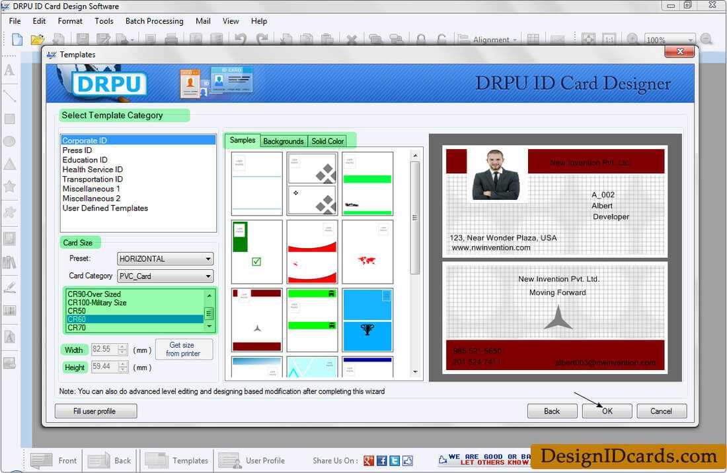
Task: Select the Barcode tool in left sidebar
Action: click(x=9, y=311)
